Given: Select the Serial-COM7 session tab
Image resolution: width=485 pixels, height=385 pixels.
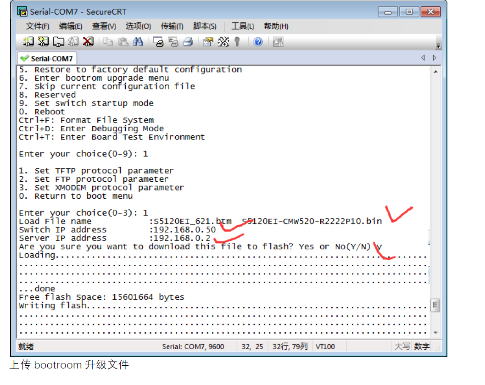Looking at the screenshot, I should click(x=47, y=58).
